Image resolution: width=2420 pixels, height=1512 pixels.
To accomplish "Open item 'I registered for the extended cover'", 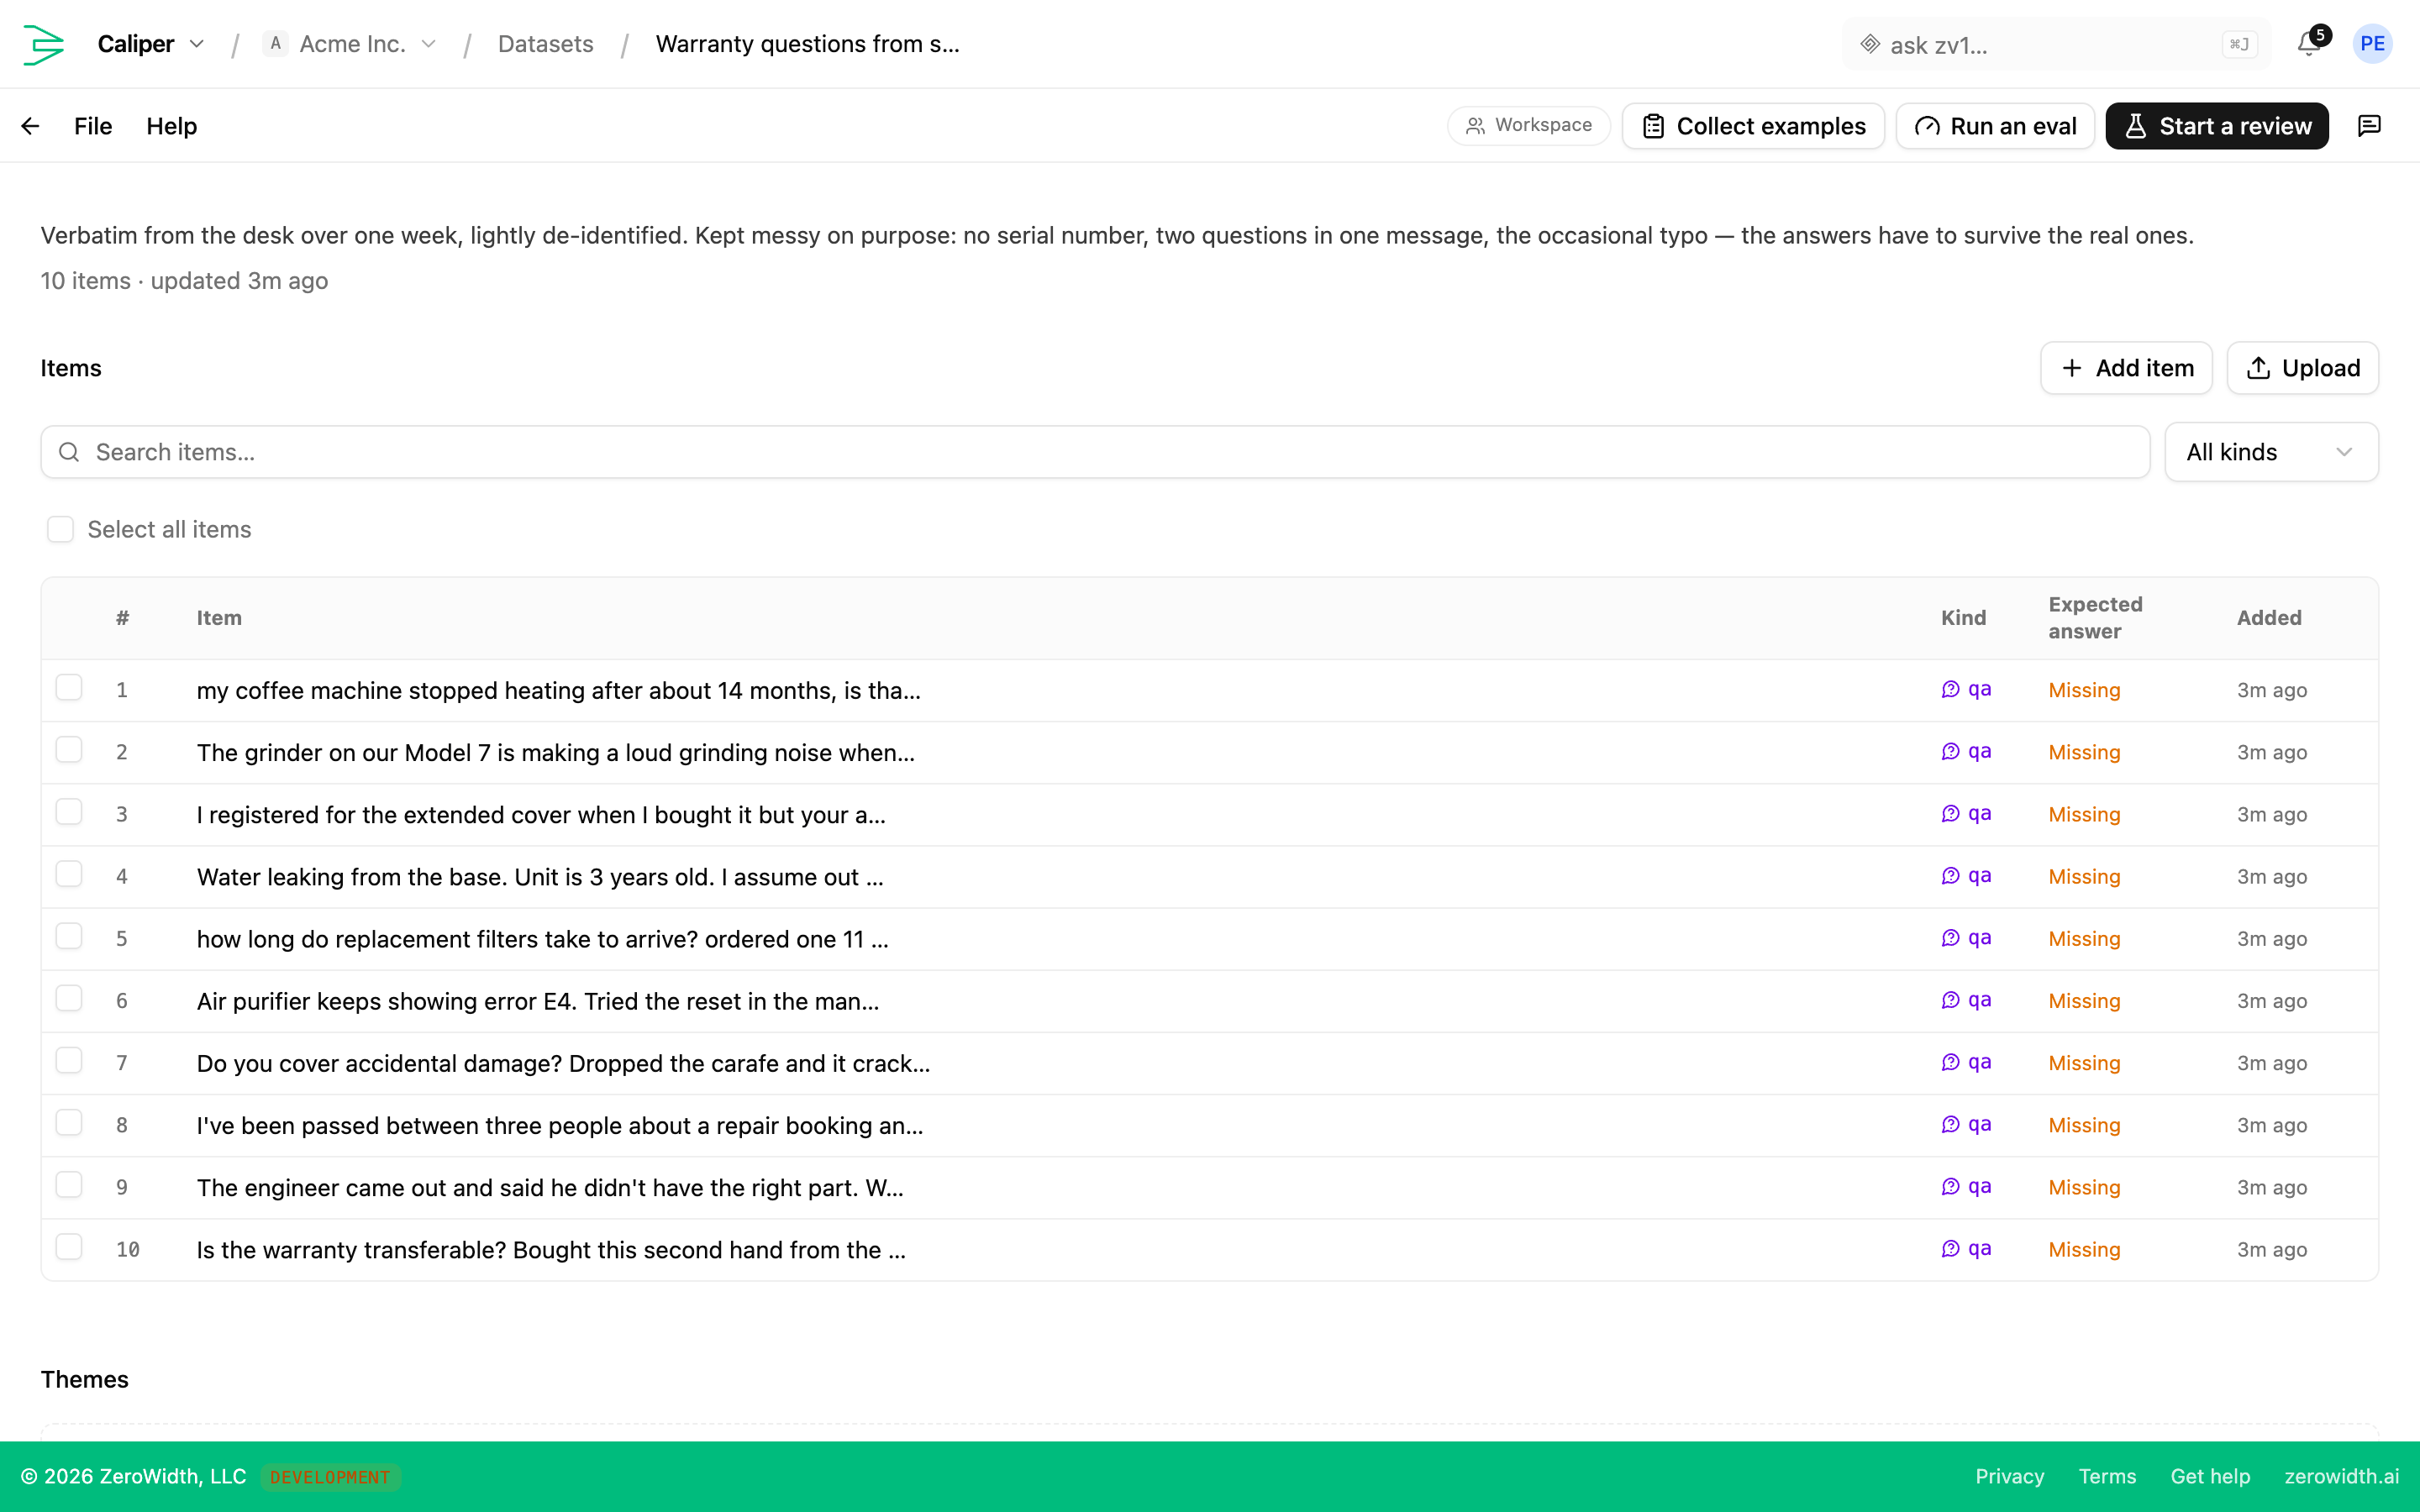I will 541,814.
